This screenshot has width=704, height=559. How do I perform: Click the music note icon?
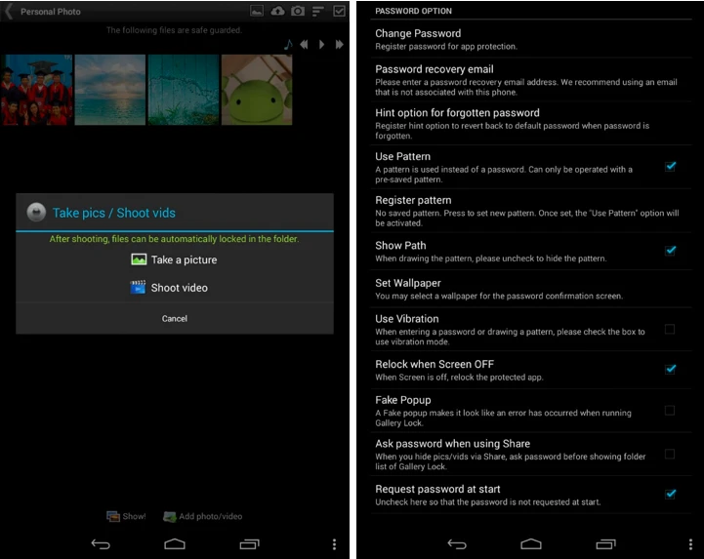[x=288, y=45]
